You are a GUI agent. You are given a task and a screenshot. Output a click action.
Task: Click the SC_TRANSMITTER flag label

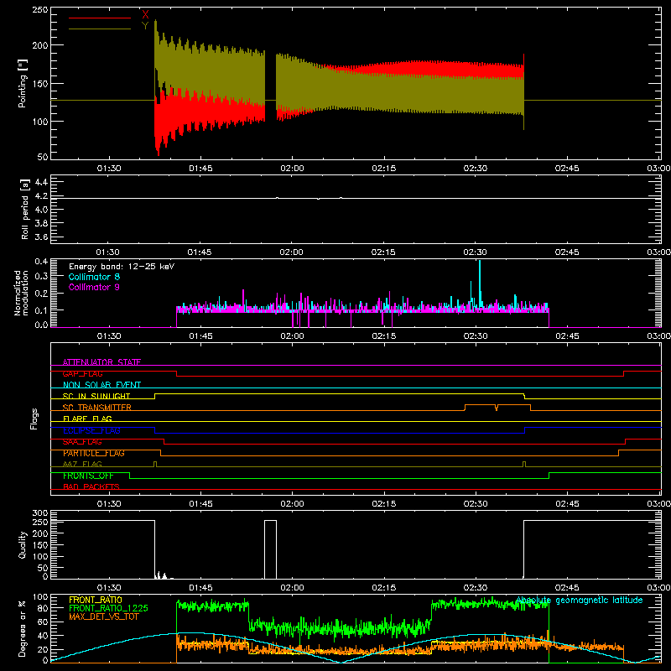(97, 408)
